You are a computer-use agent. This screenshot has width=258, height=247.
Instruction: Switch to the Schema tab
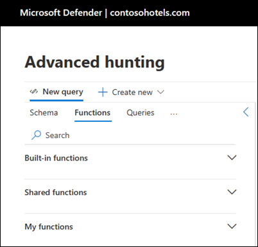44,113
